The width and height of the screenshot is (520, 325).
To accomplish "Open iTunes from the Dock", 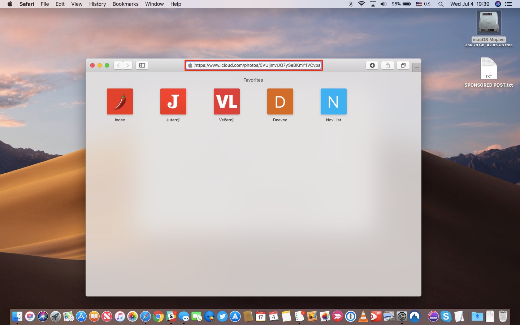I will point(120,316).
